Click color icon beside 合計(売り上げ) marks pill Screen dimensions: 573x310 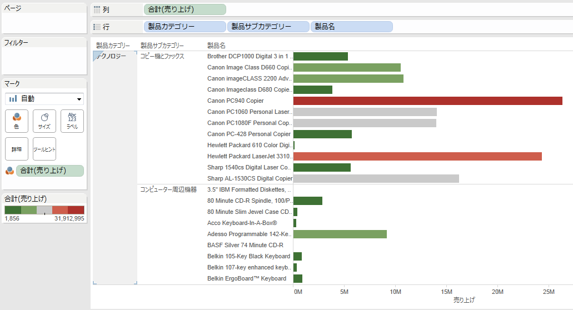[9, 171]
